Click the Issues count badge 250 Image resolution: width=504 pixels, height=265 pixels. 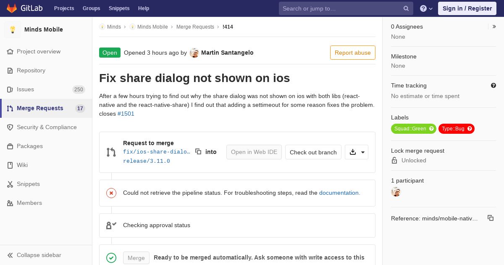[79, 89]
